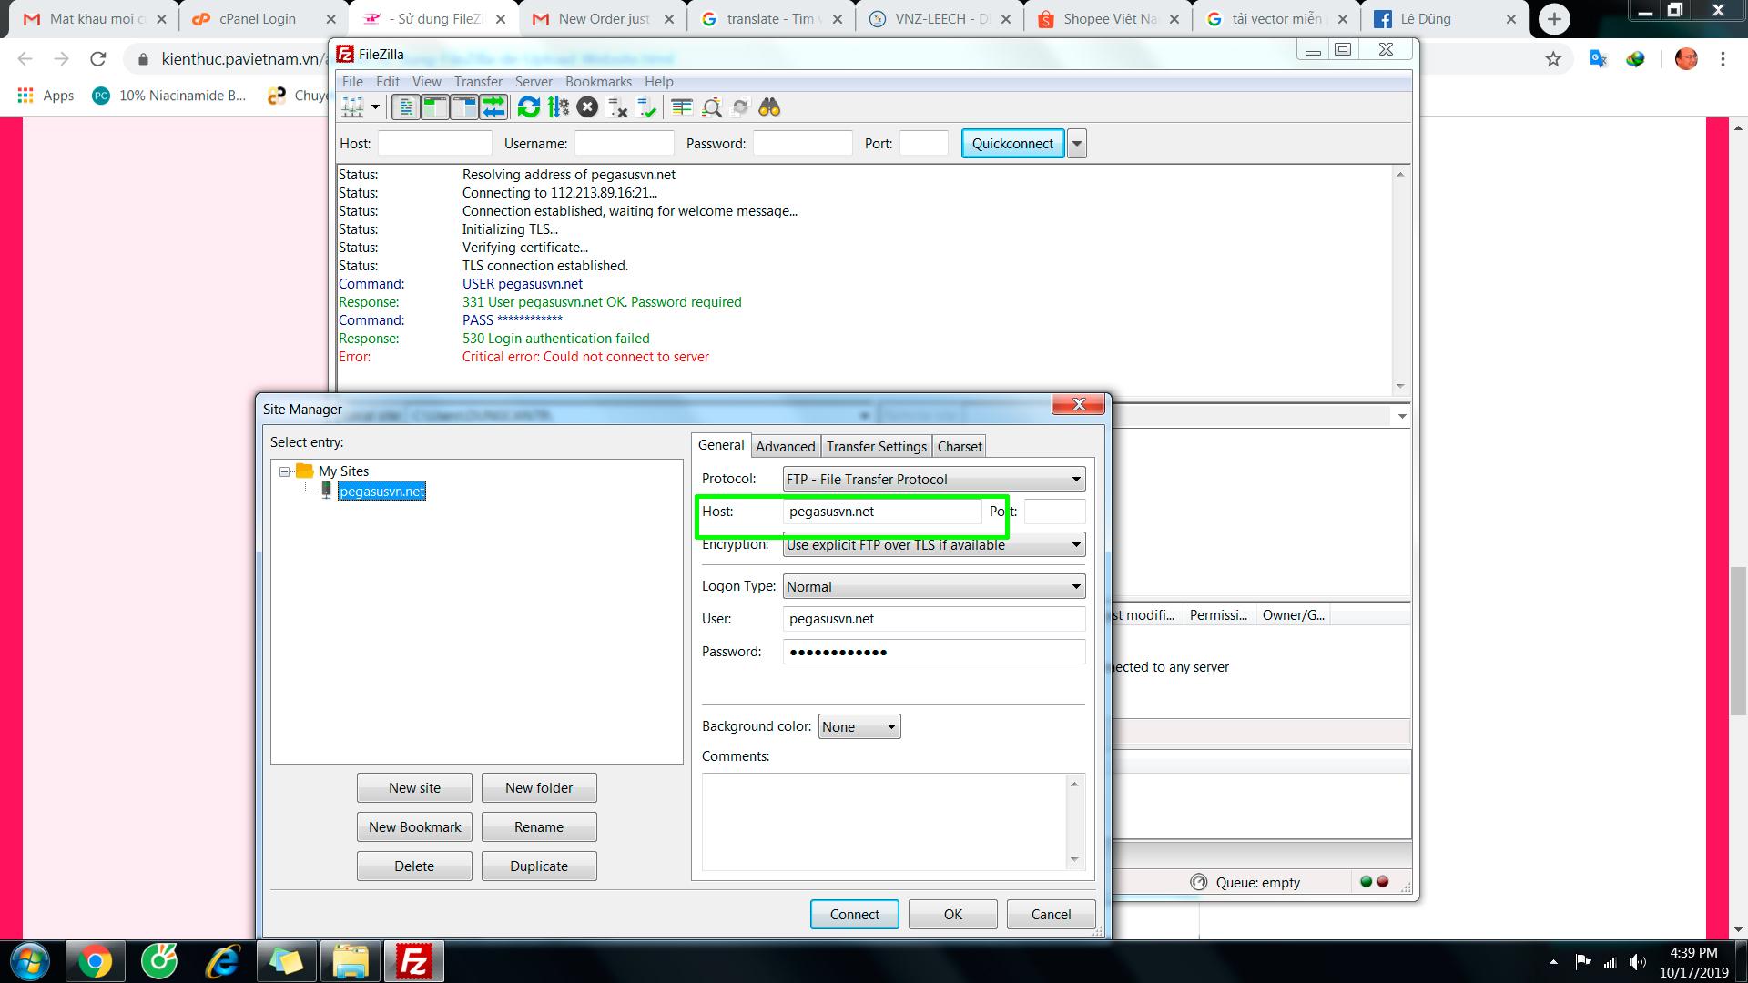Open the Logon Type dropdown
This screenshot has width=1748, height=983.
(934, 586)
